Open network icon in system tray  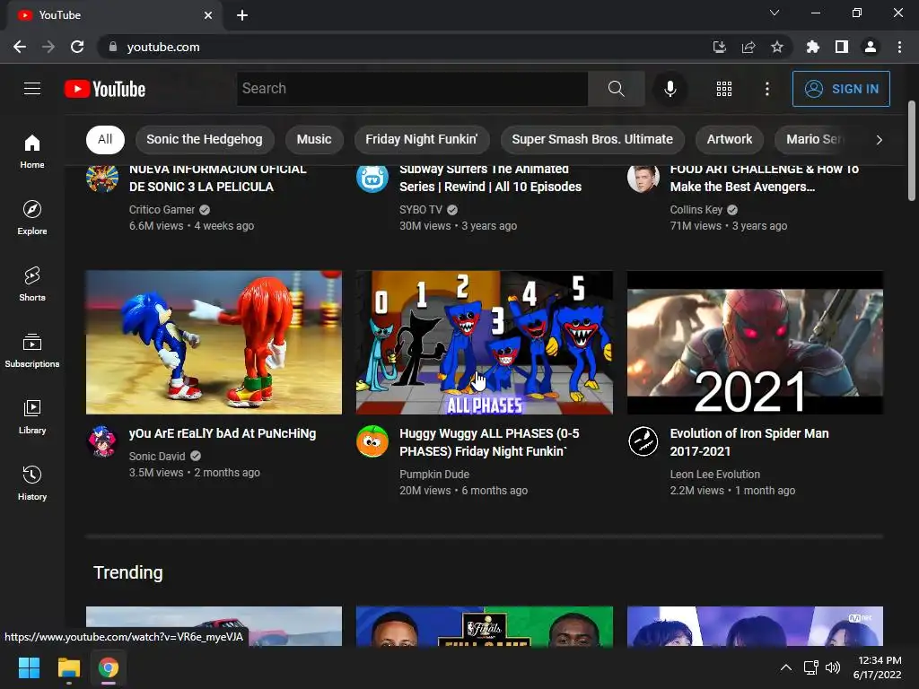click(810, 667)
